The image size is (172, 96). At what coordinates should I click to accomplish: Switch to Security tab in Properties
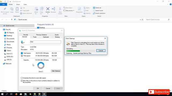click(26, 35)
